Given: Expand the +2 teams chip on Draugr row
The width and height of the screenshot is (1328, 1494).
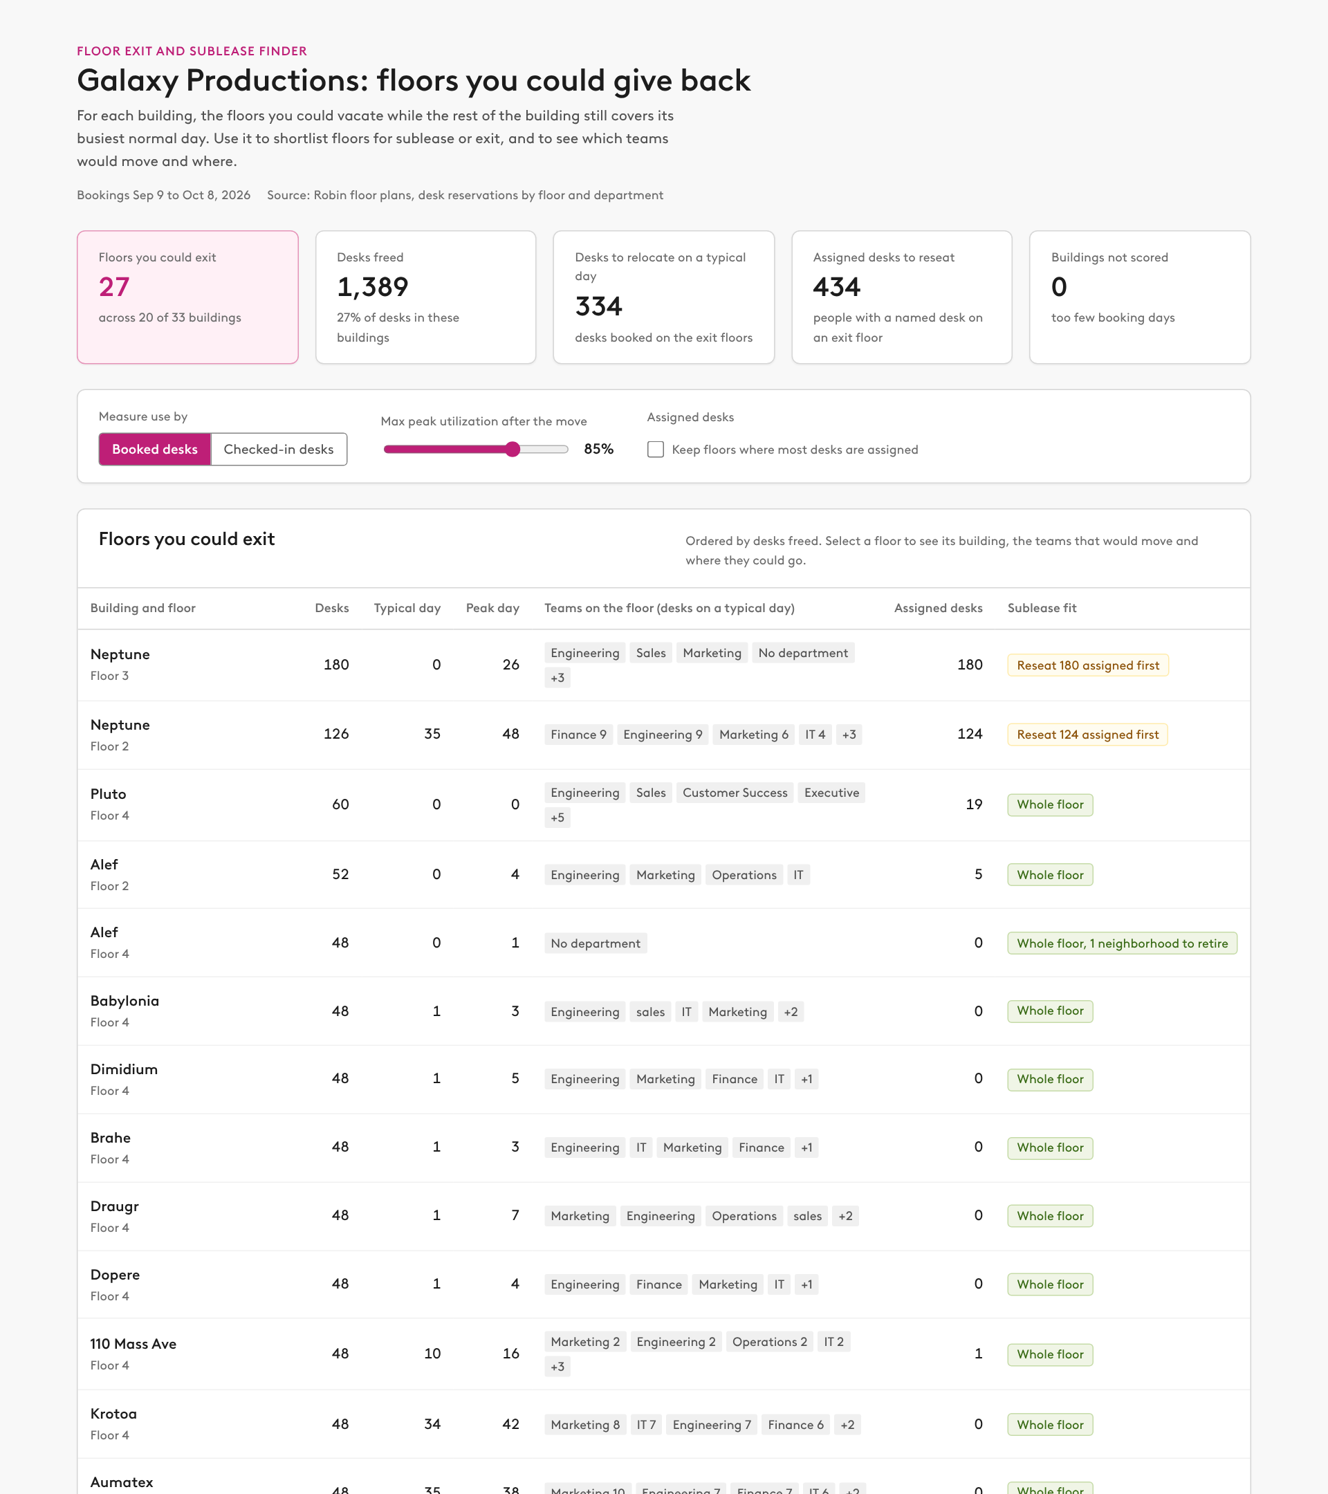Looking at the screenshot, I should (x=846, y=1215).
